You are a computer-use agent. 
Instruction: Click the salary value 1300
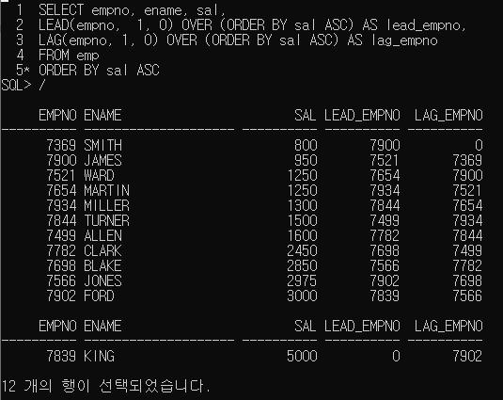pyautogui.click(x=302, y=205)
